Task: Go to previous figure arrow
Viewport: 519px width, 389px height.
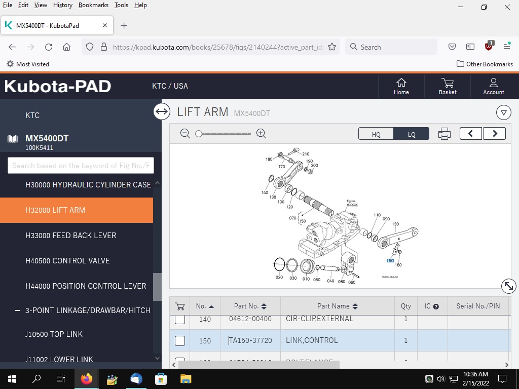Action: (471, 134)
